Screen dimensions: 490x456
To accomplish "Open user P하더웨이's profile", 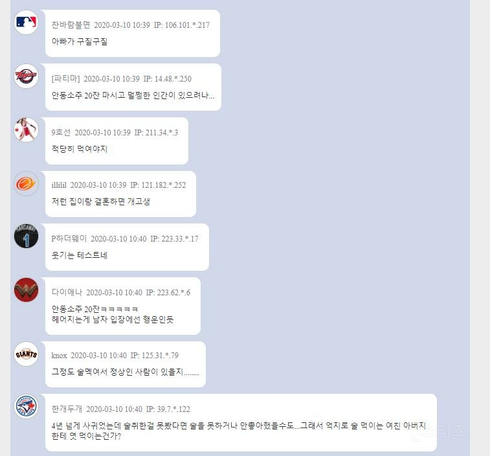I will pos(69,239).
